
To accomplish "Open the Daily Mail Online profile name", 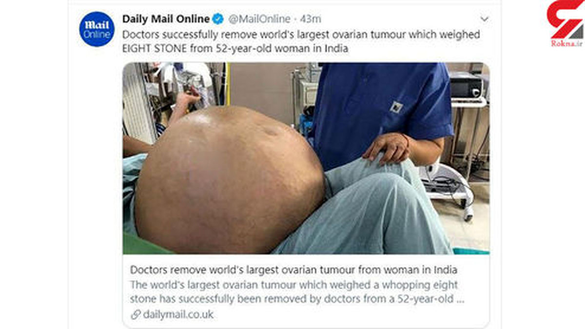I will 166,19.
